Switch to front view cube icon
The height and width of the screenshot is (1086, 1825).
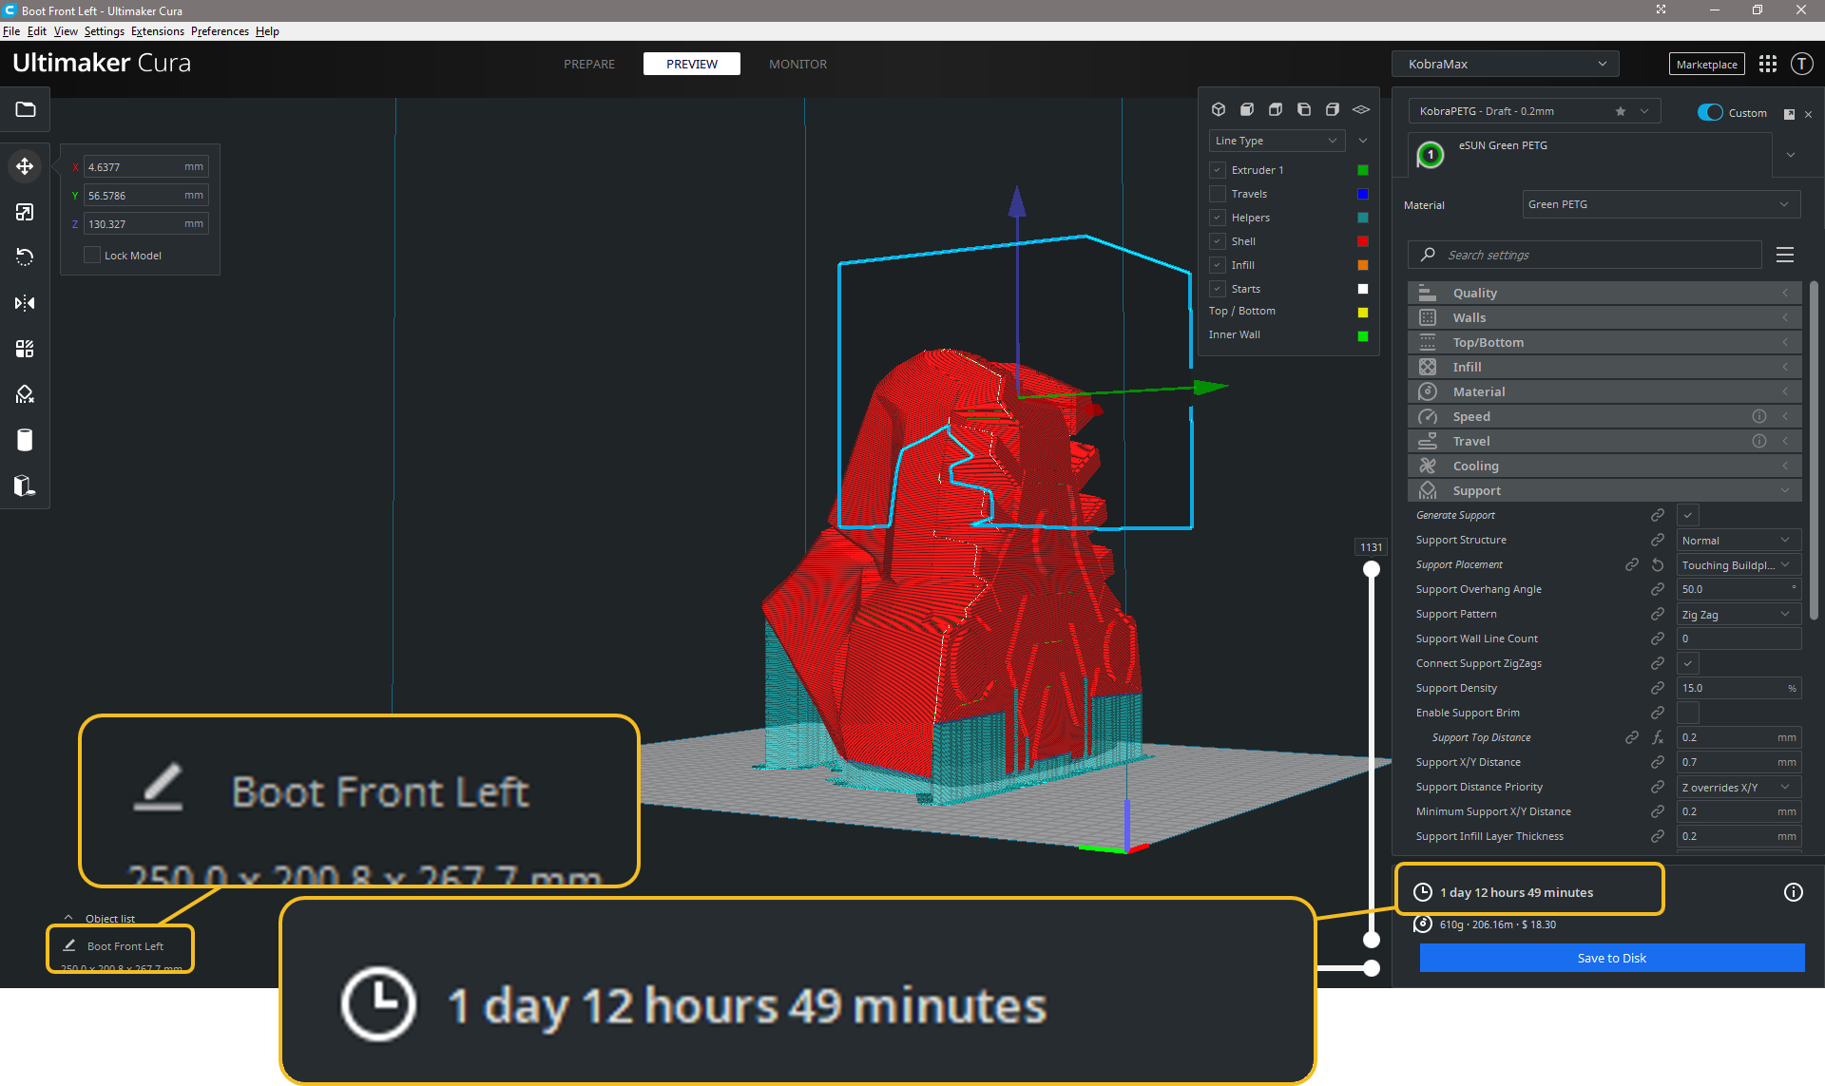[1247, 109]
